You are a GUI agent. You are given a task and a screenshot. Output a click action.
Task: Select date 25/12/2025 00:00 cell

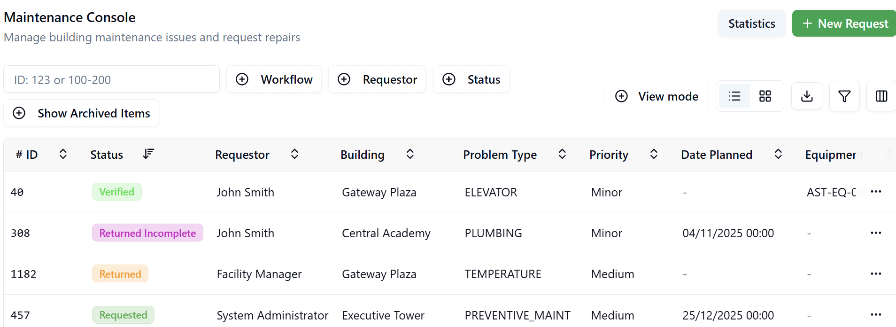[728, 315]
